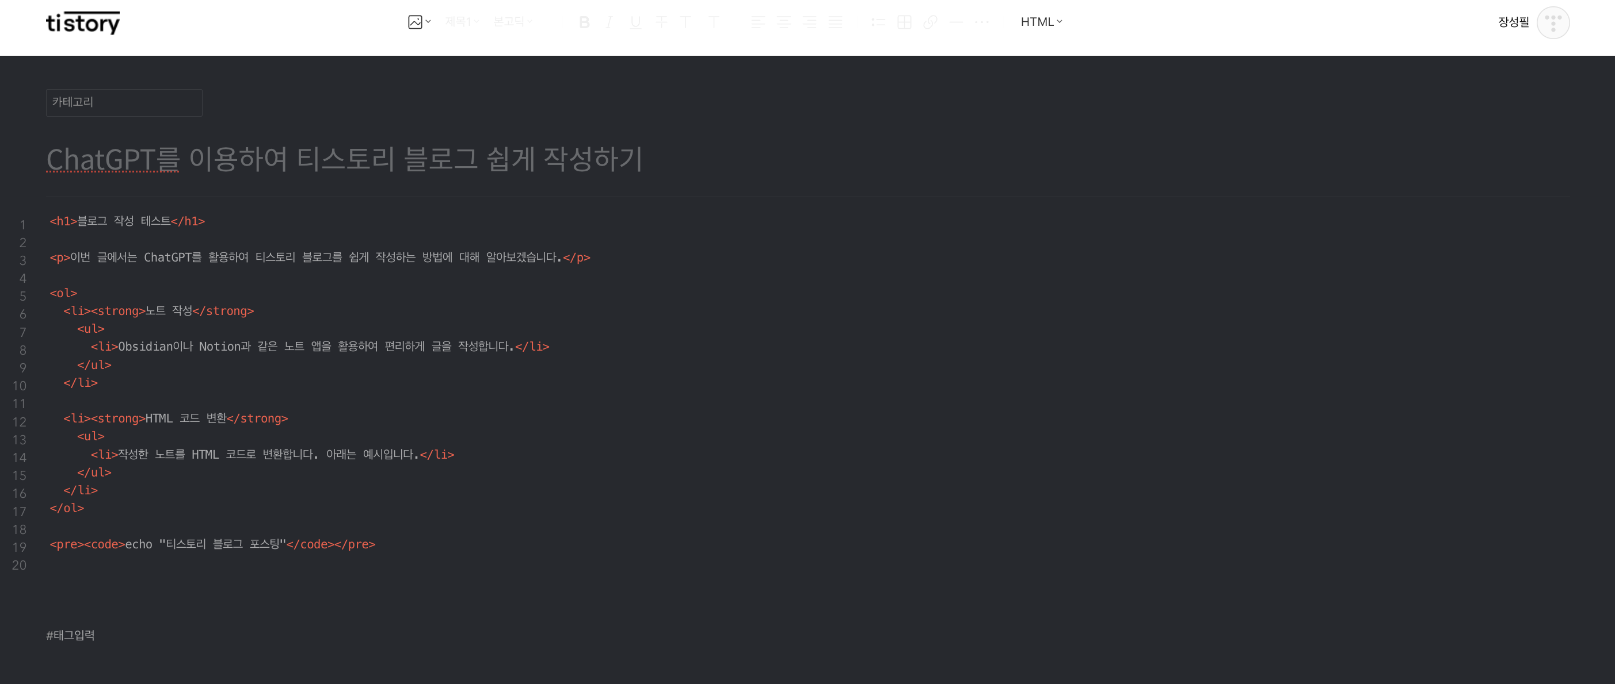Click the tistory logo link
Viewport: 1615px width, 684px height.
pyautogui.click(x=83, y=23)
